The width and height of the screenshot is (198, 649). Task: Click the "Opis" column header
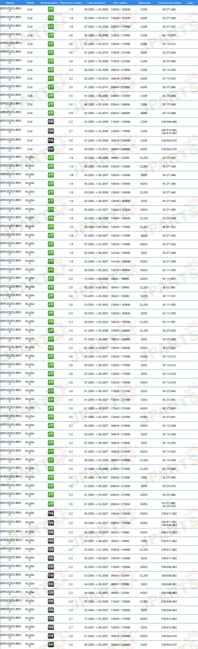190,3
